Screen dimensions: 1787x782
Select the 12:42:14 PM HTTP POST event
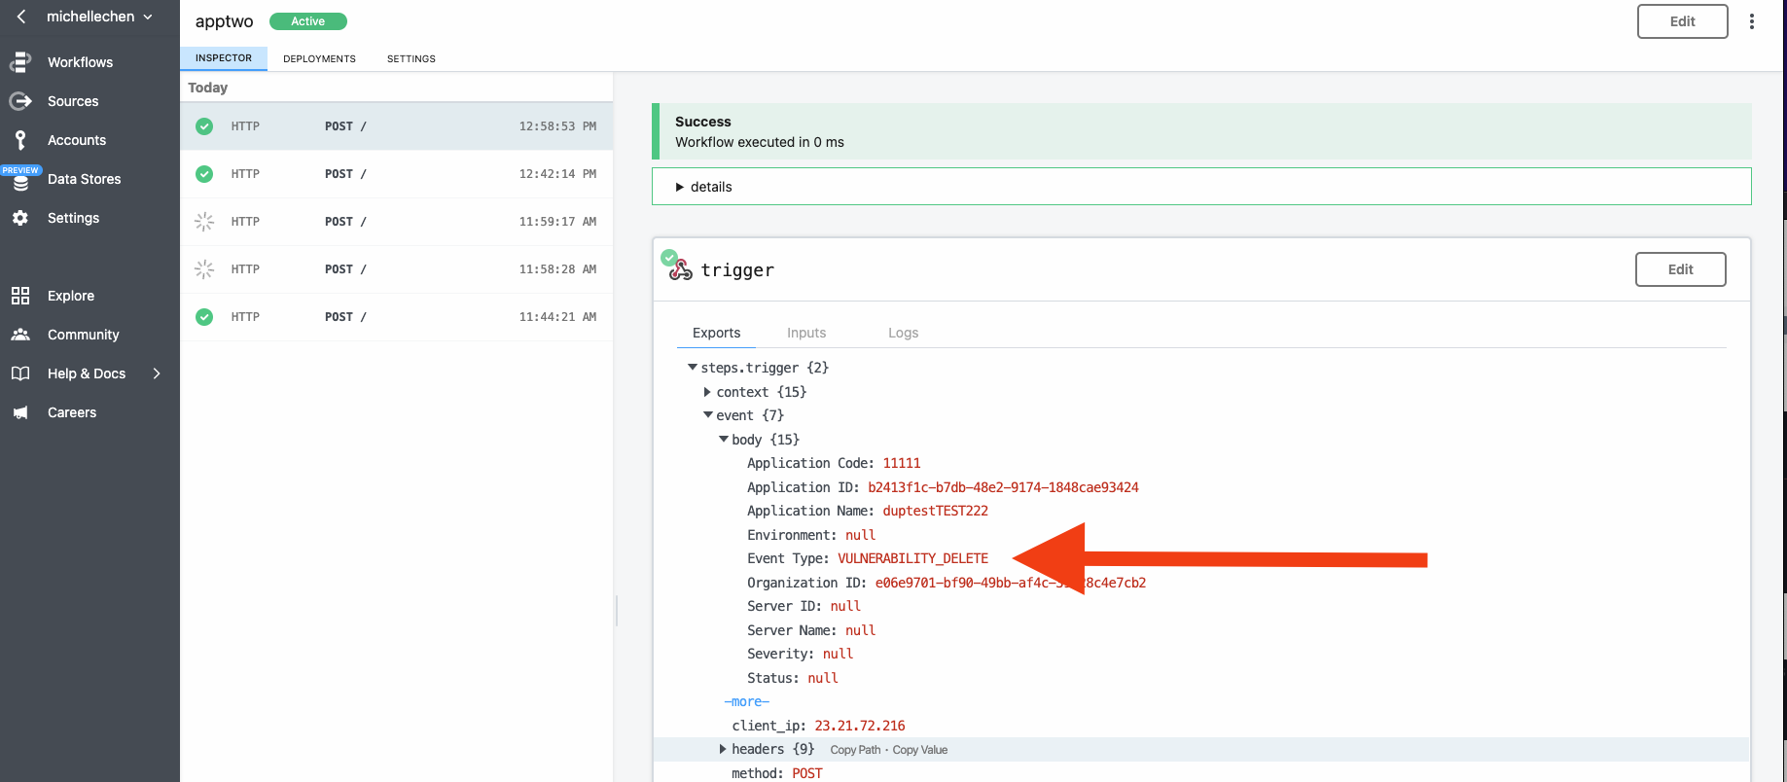point(396,174)
